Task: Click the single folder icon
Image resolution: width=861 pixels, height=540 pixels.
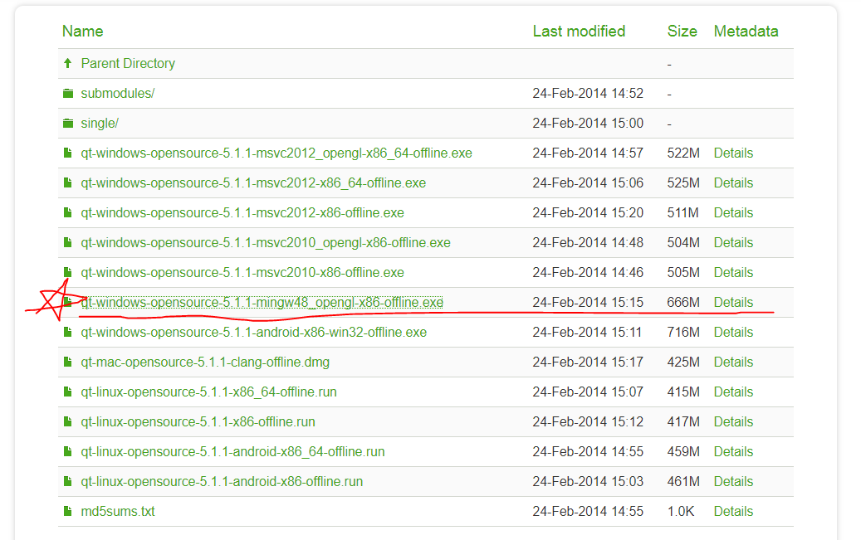Action: point(68,123)
